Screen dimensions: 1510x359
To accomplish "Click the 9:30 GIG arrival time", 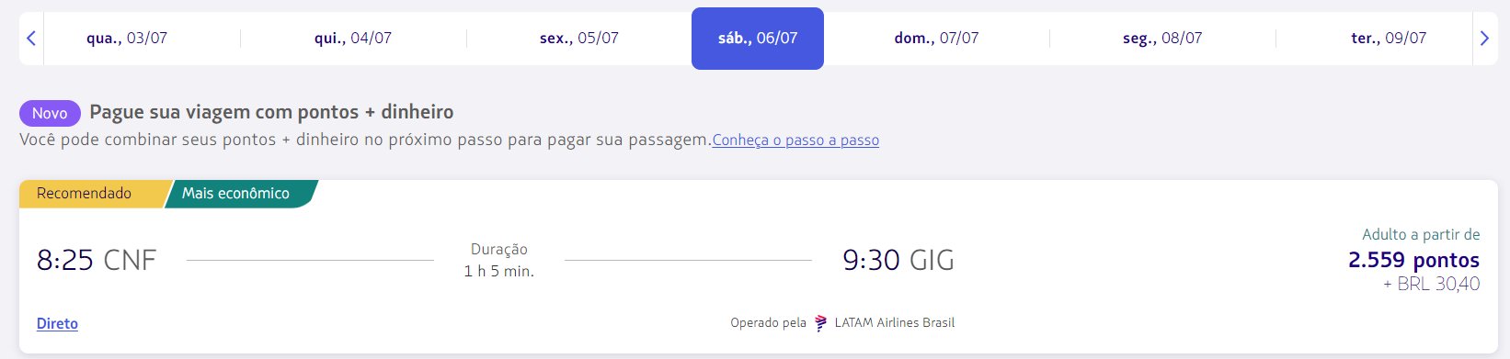I will pyautogui.click(x=898, y=260).
